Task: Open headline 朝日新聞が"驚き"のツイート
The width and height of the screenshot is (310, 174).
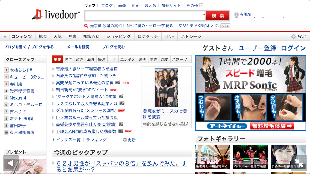Action: (x=82, y=90)
